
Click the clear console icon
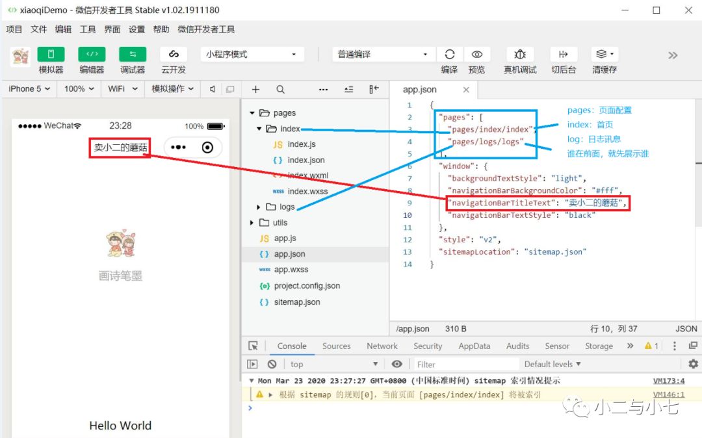272,364
